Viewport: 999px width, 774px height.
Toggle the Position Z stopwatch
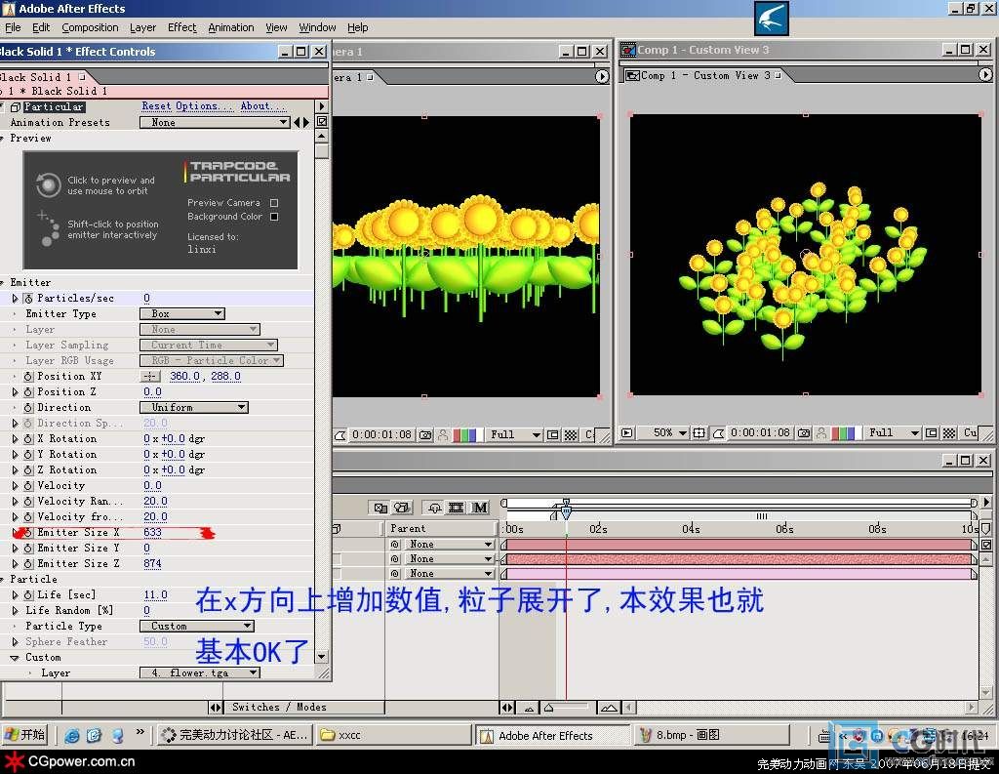click(x=28, y=392)
